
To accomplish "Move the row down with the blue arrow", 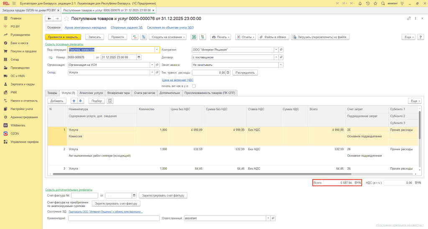I will (81, 101).
